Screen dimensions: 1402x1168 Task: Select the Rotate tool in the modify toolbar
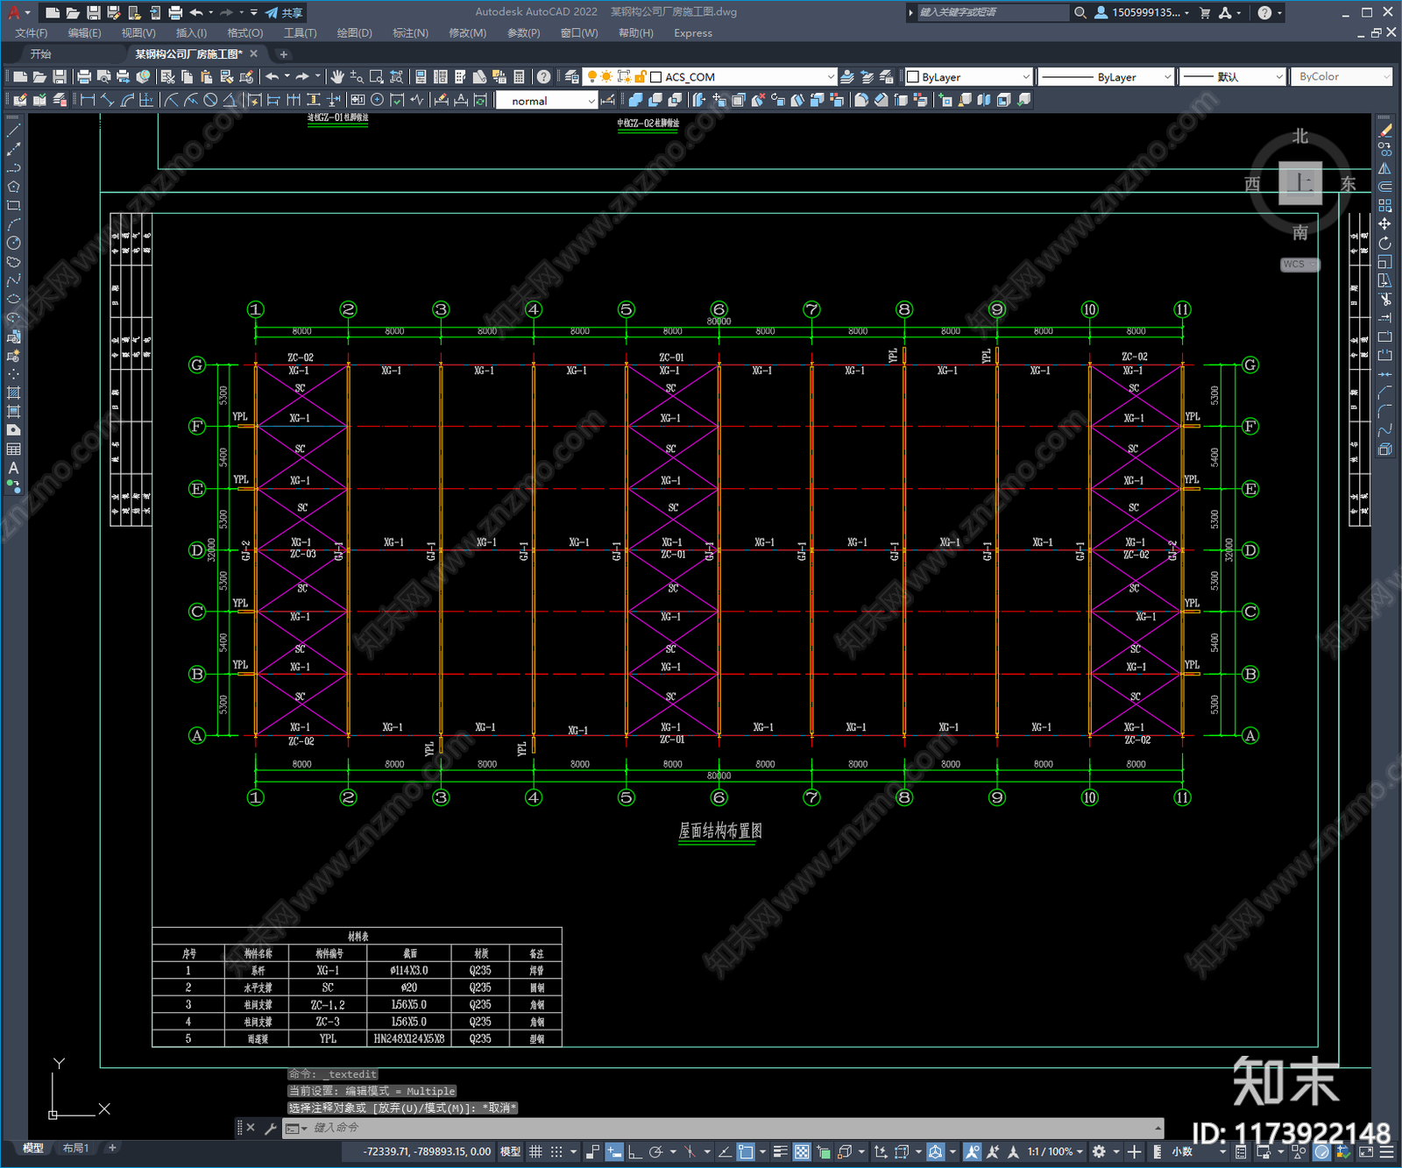[x=1384, y=243]
